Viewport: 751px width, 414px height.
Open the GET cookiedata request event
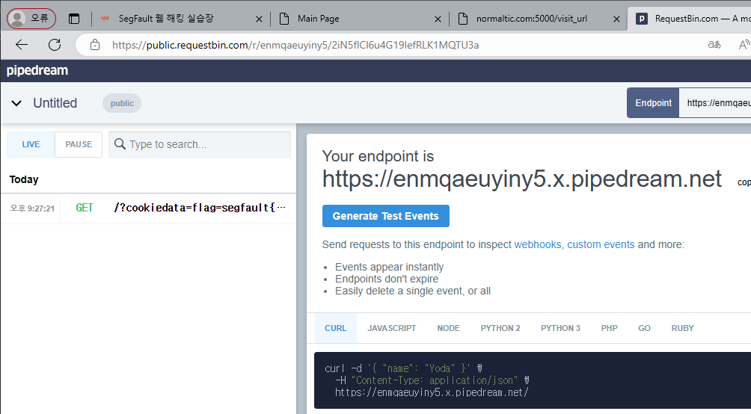pos(148,208)
